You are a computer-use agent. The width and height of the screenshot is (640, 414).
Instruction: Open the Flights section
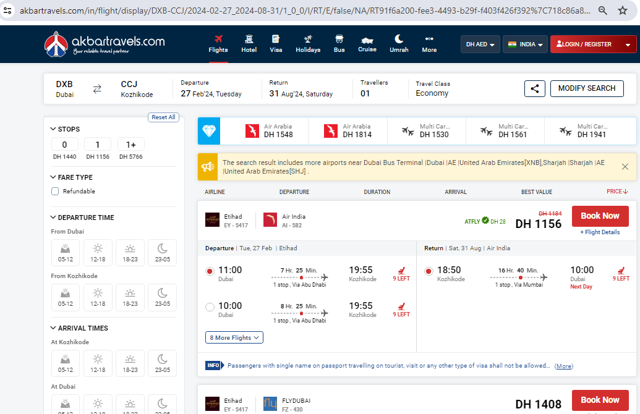(218, 44)
